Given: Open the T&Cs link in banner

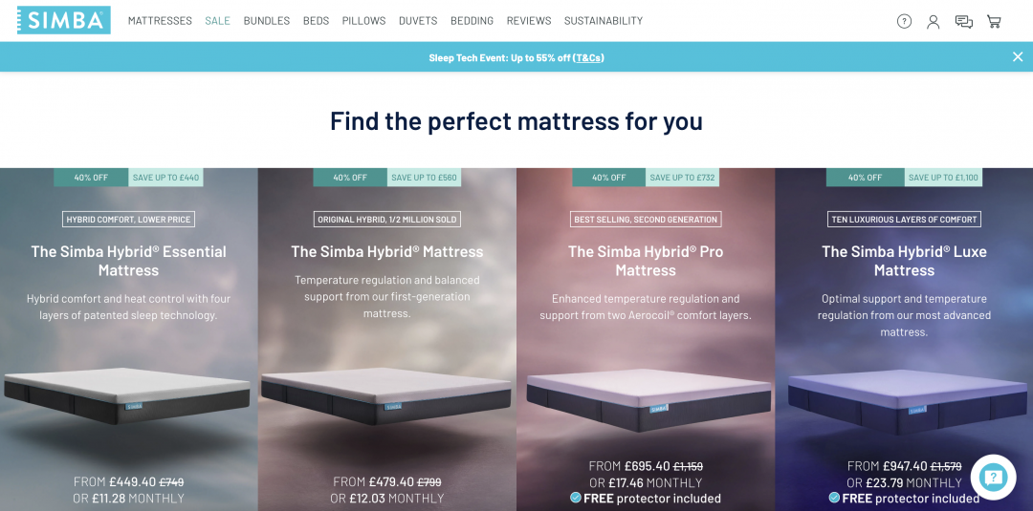Looking at the screenshot, I should coord(588,58).
